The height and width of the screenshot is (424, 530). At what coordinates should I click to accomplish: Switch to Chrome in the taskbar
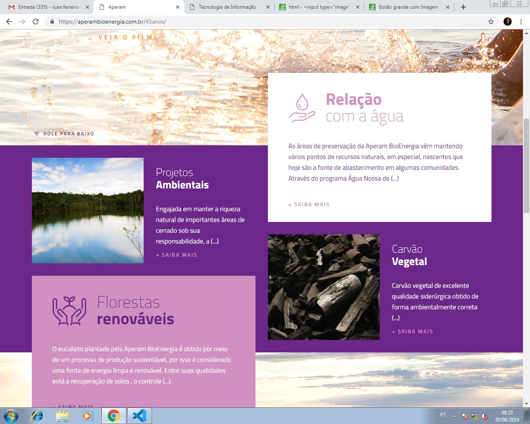pyautogui.click(x=114, y=416)
